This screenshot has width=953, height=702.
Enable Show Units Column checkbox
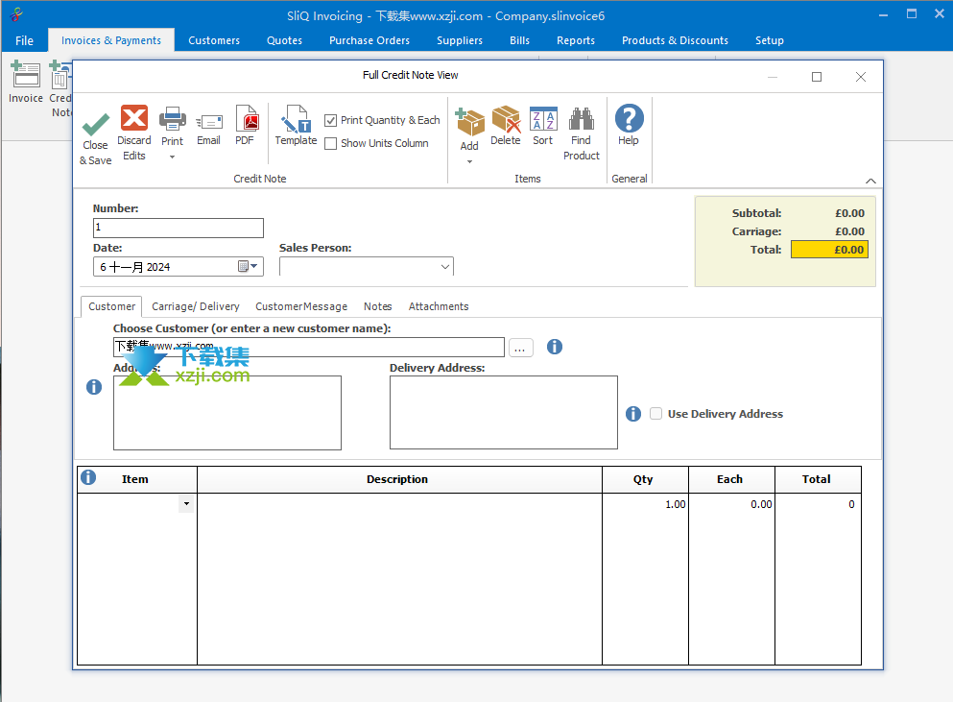[331, 143]
